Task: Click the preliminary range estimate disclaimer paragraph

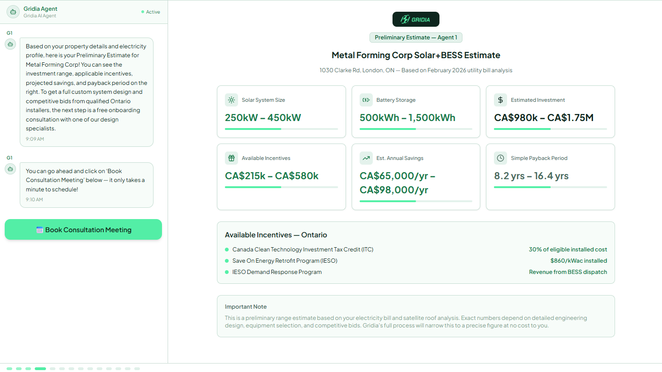Action: pos(406,322)
